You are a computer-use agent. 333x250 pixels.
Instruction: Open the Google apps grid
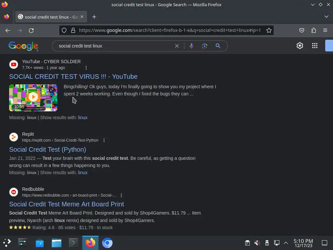pos(314,46)
